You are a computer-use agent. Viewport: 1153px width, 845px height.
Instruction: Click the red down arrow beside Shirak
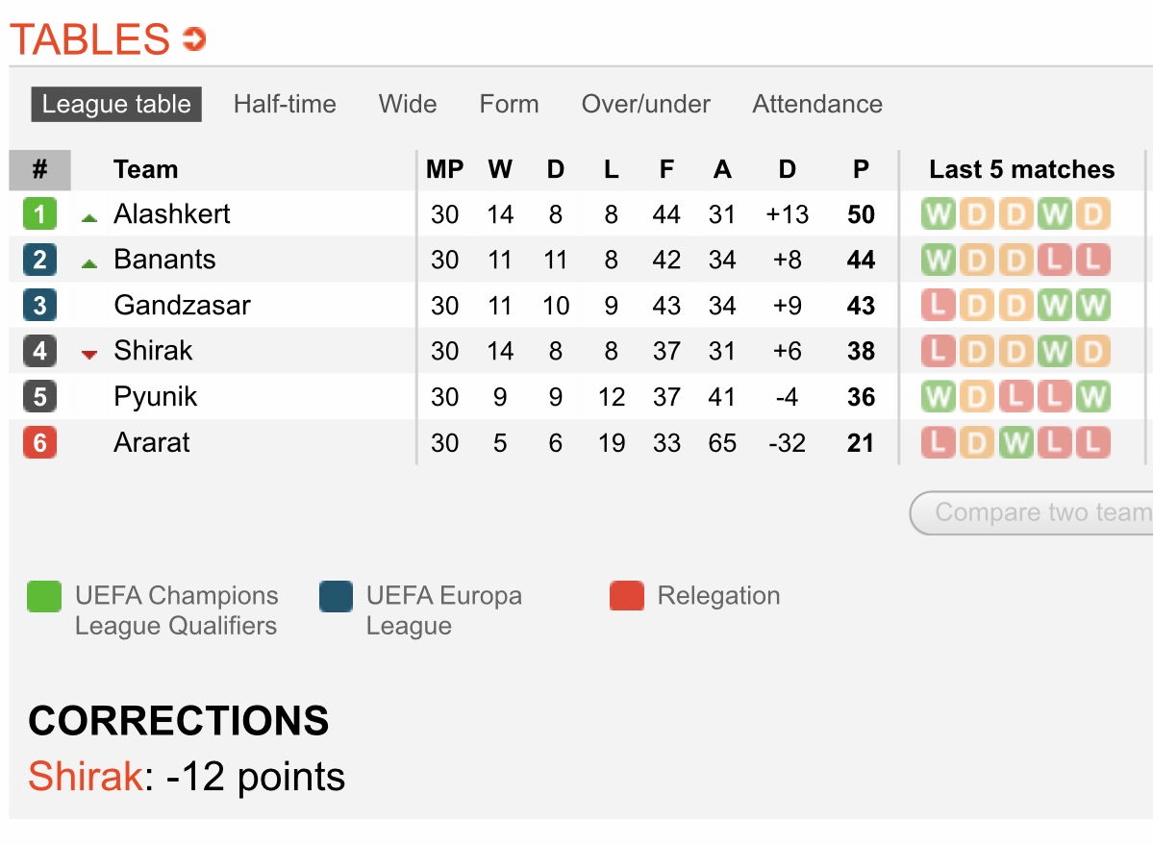(x=89, y=355)
